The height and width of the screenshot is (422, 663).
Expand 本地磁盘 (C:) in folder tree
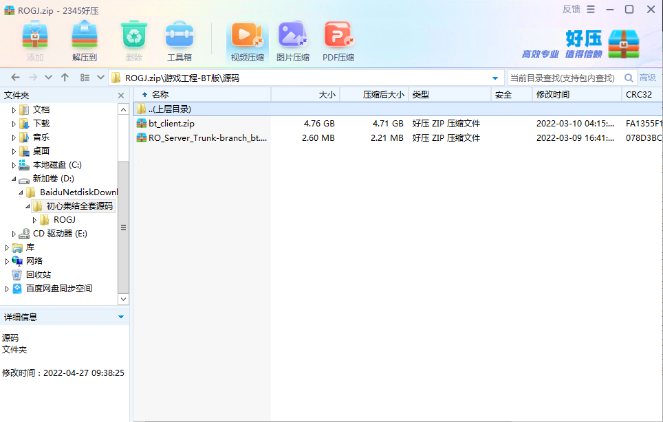tap(14, 165)
